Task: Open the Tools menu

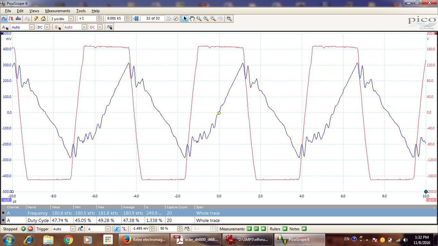Action: point(81,11)
